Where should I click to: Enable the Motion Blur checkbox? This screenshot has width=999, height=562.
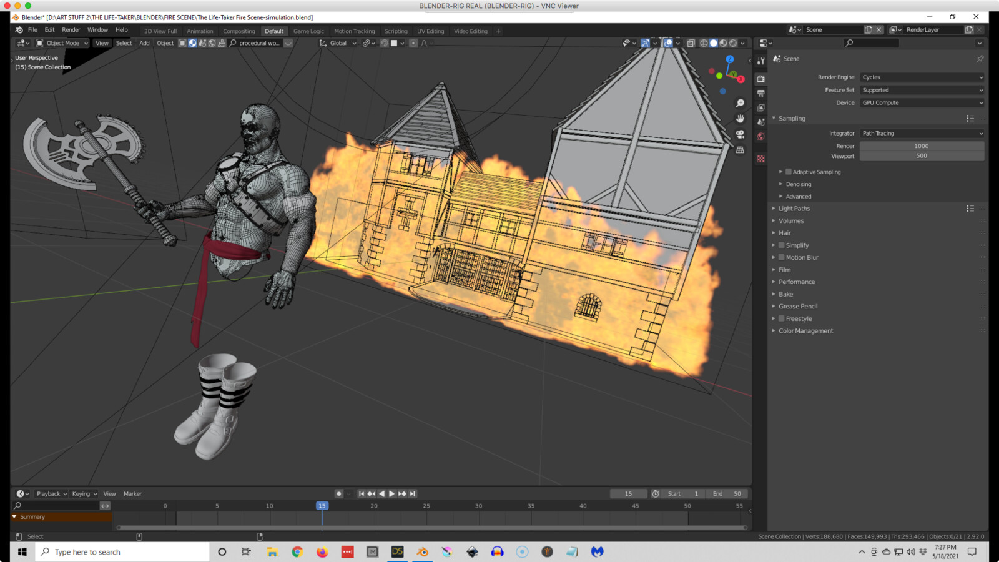(x=781, y=257)
